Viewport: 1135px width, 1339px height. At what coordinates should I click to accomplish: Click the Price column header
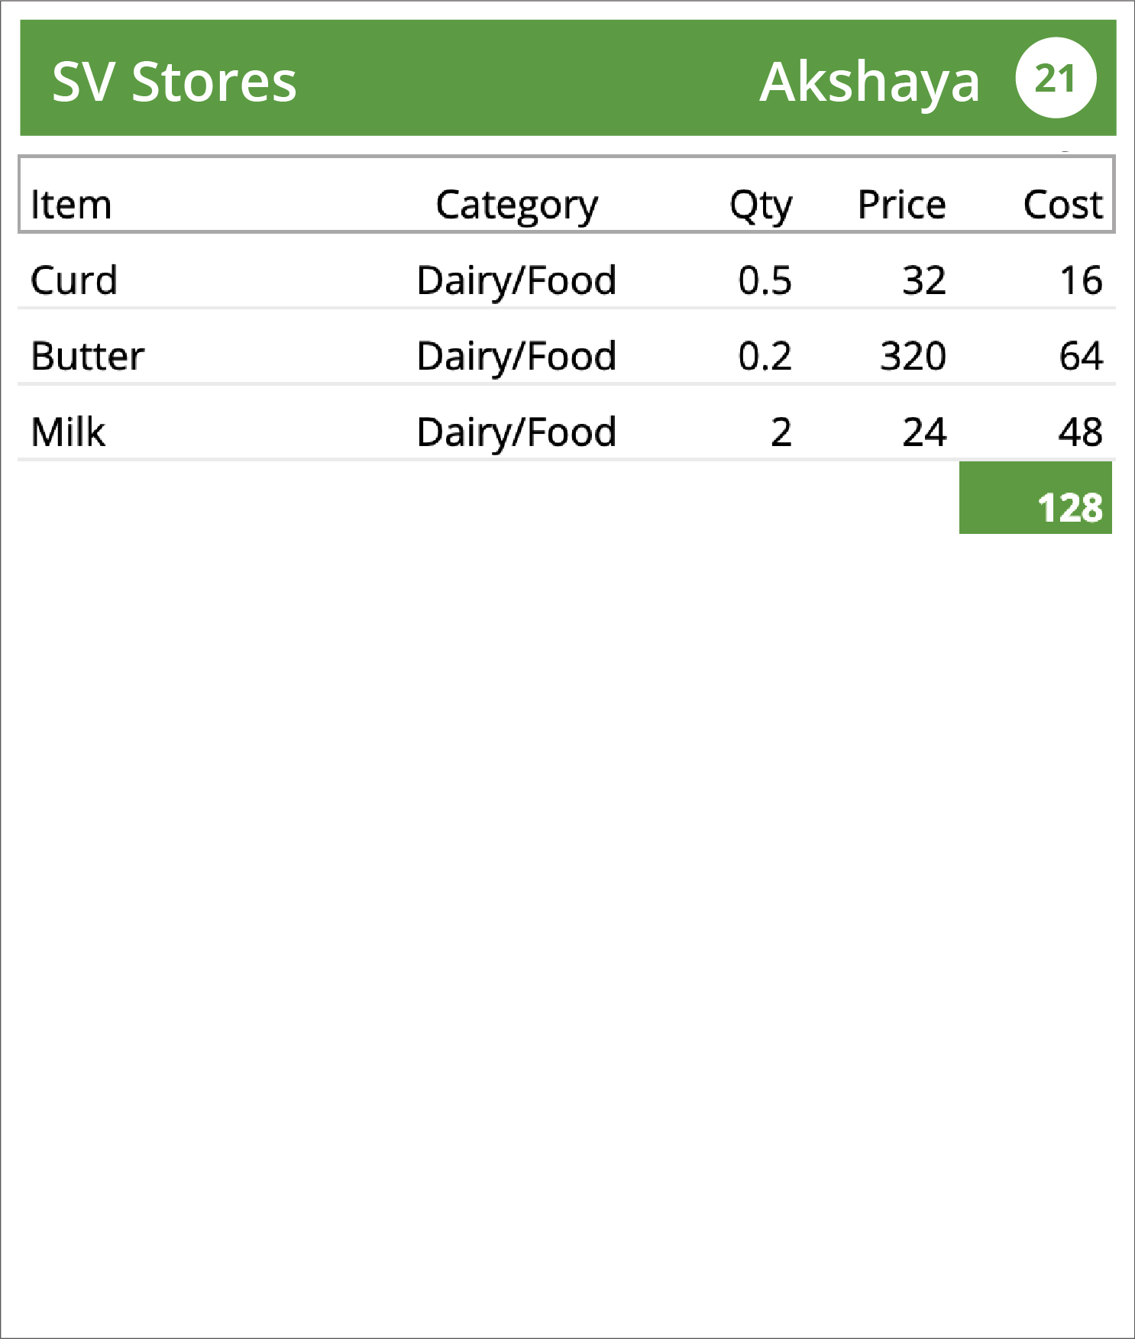[901, 205]
